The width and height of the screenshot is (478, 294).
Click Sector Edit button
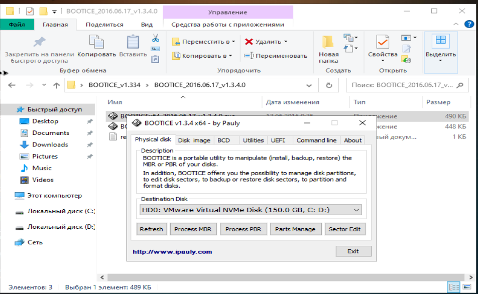click(345, 229)
